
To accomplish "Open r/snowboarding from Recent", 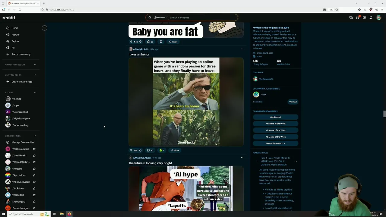I will click(x=20, y=125).
